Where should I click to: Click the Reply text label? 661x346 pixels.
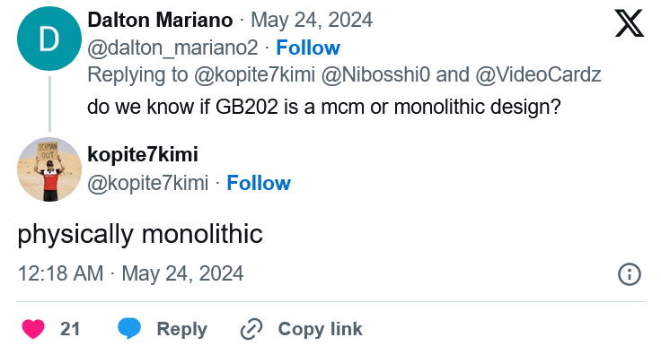[x=182, y=329]
